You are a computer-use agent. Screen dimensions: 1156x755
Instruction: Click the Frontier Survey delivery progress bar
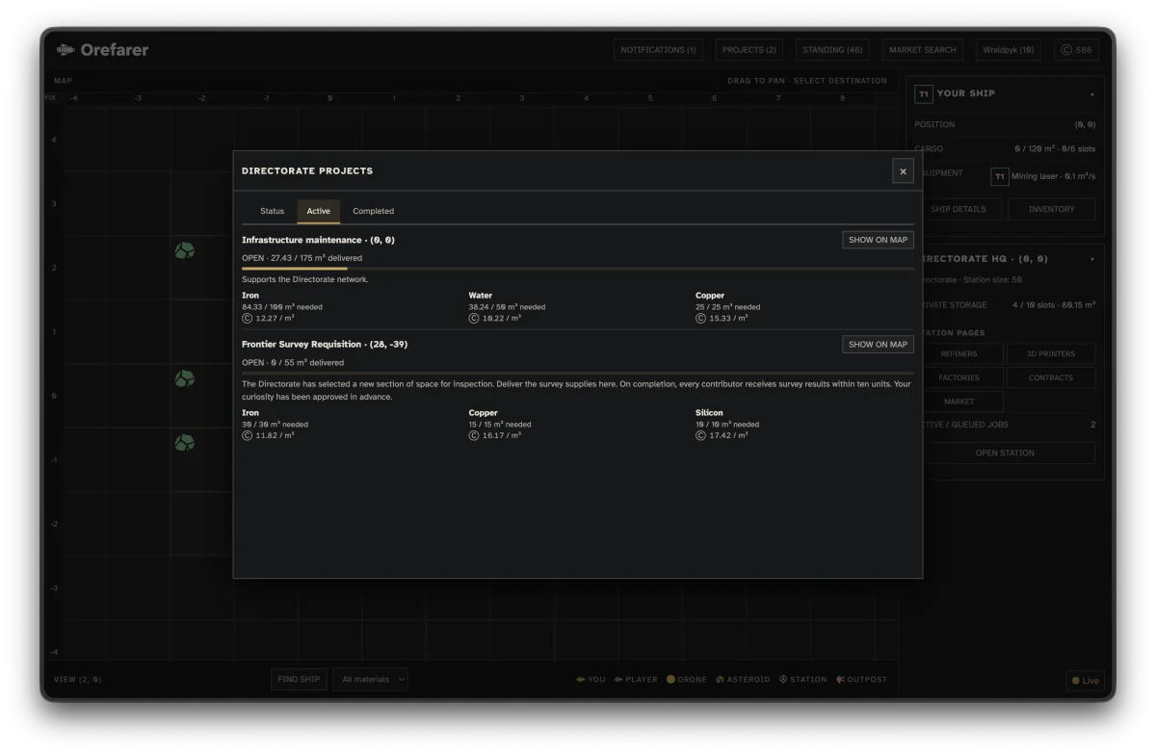pos(578,373)
